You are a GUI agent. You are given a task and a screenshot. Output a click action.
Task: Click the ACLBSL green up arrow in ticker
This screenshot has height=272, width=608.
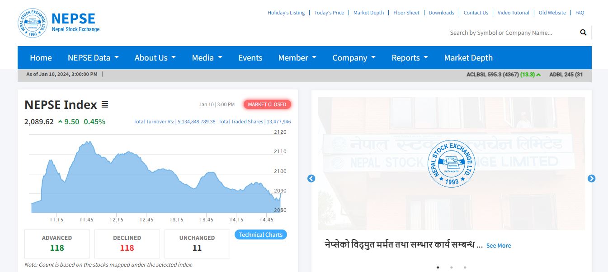pyautogui.click(x=538, y=75)
